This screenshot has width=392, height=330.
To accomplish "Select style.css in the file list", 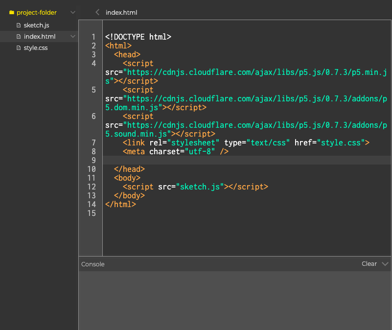I will point(36,48).
